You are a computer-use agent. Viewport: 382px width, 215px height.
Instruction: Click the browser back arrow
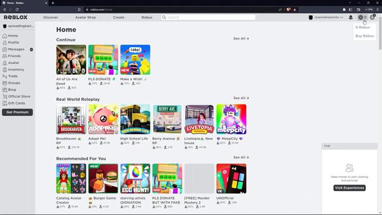tap(4, 10)
